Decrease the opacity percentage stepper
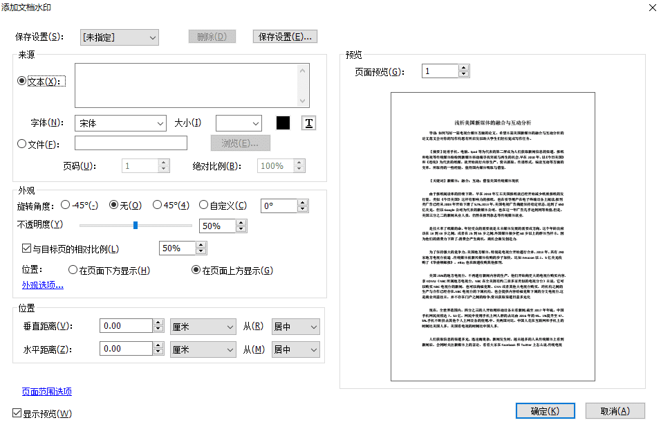Image resolution: width=661 pixels, height=436 pixels. pos(241,229)
